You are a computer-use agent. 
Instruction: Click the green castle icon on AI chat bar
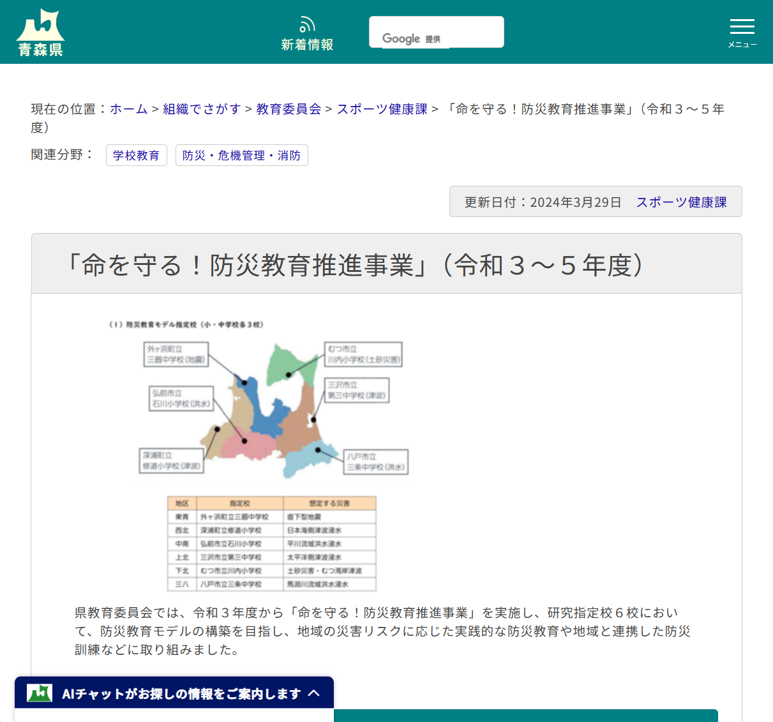[x=38, y=692]
